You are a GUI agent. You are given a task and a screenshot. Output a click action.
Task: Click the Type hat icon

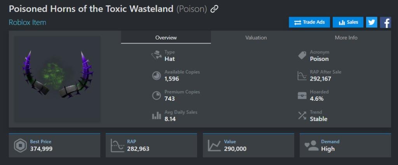(156, 55)
